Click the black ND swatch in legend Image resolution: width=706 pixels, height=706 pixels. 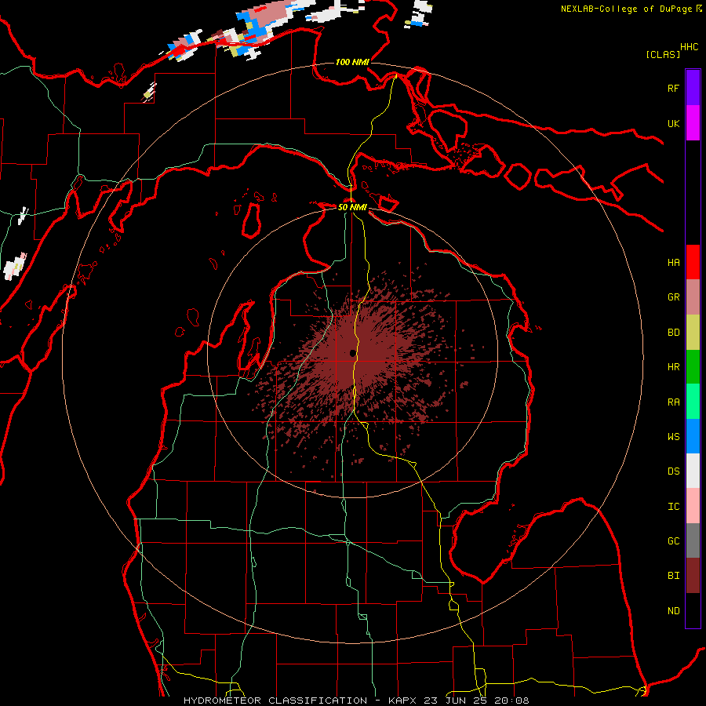(693, 610)
